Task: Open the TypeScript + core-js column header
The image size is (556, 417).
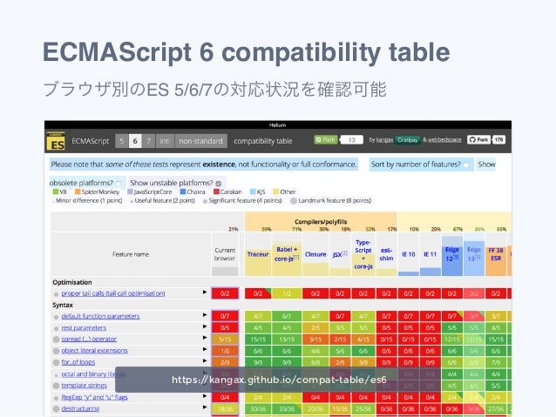Action: pyautogui.click(x=363, y=254)
